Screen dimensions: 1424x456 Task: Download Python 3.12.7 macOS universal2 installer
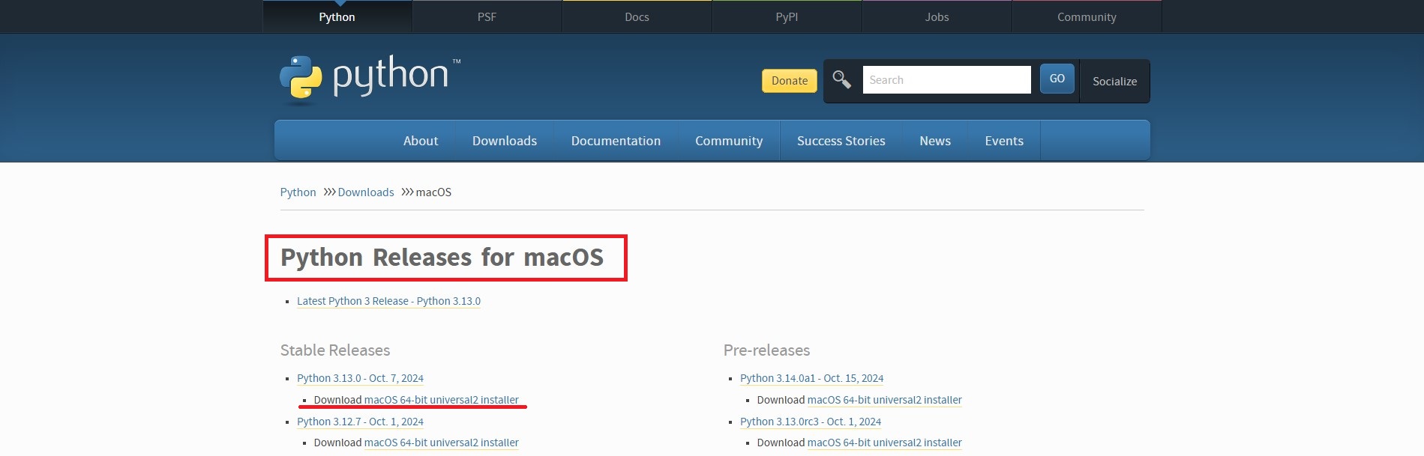pos(441,443)
